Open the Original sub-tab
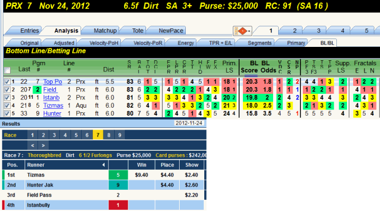Screen dimensions: 380x211 click(x=26, y=43)
